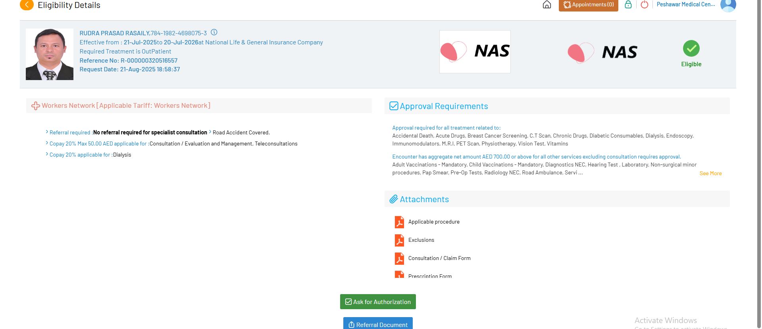Open the patient photo thumbnail
This screenshot has height=329, width=762.
pyautogui.click(x=50, y=54)
